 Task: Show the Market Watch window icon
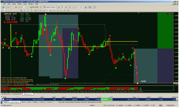click(x=12, y=7)
